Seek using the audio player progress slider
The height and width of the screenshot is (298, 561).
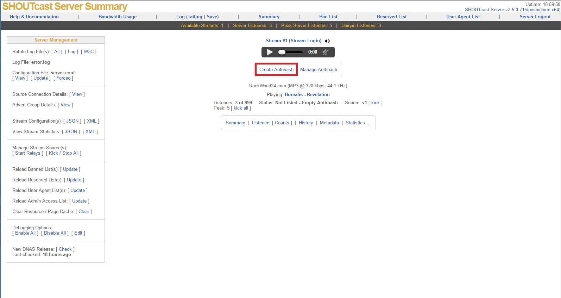pyautogui.click(x=291, y=52)
